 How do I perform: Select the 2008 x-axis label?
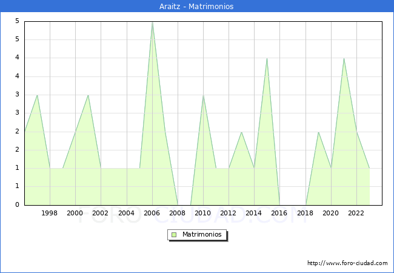point(178,213)
